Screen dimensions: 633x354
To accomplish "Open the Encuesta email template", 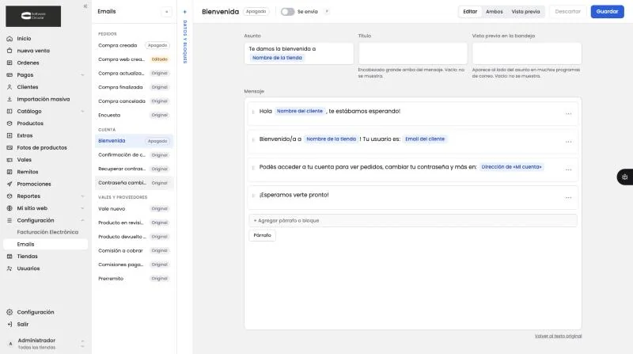I will (134, 115).
